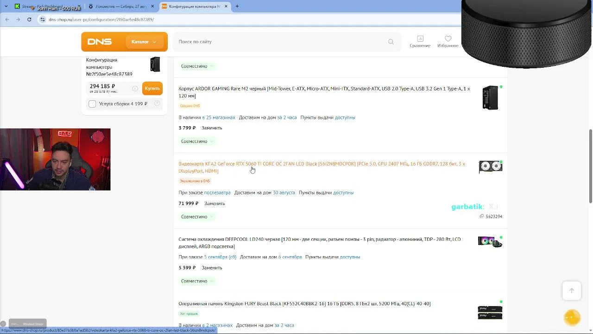Screen dimensions: 593x334
Task: Click the '30 августа' delivery link
Action: pyautogui.click(x=284, y=193)
